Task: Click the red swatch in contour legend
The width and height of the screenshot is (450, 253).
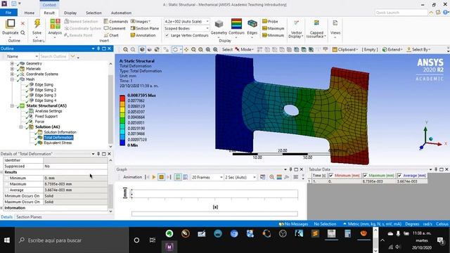Action: (122, 98)
